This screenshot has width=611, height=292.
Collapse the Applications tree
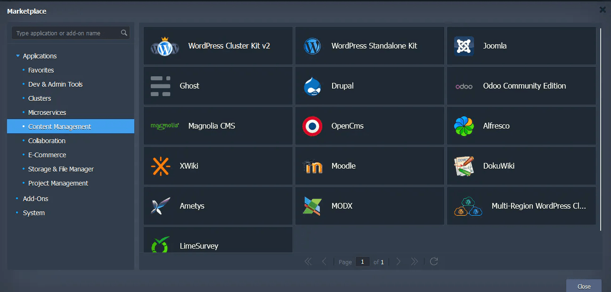18,56
